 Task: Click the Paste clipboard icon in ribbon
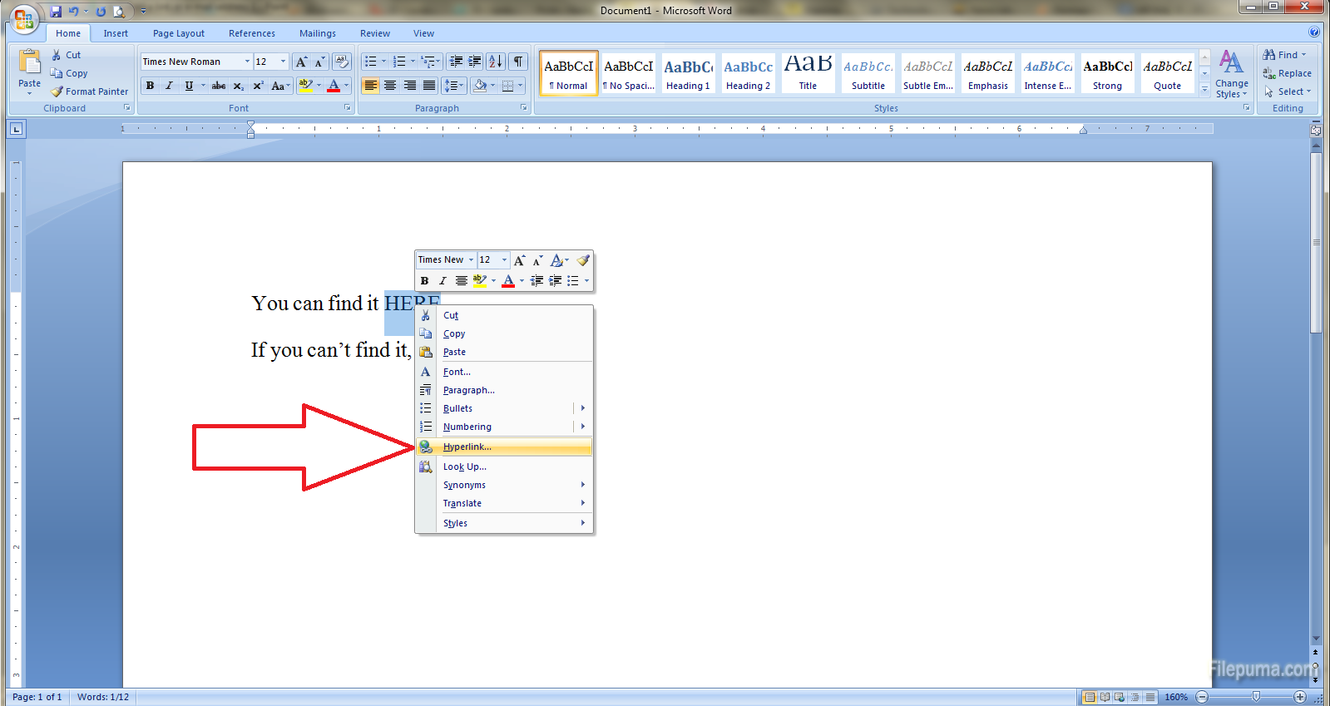tap(29, 62)
